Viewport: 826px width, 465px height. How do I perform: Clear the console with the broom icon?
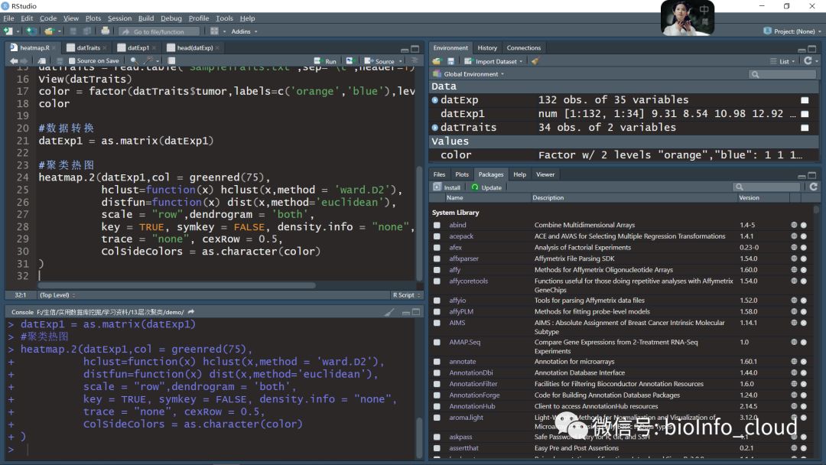pos(389,312)
